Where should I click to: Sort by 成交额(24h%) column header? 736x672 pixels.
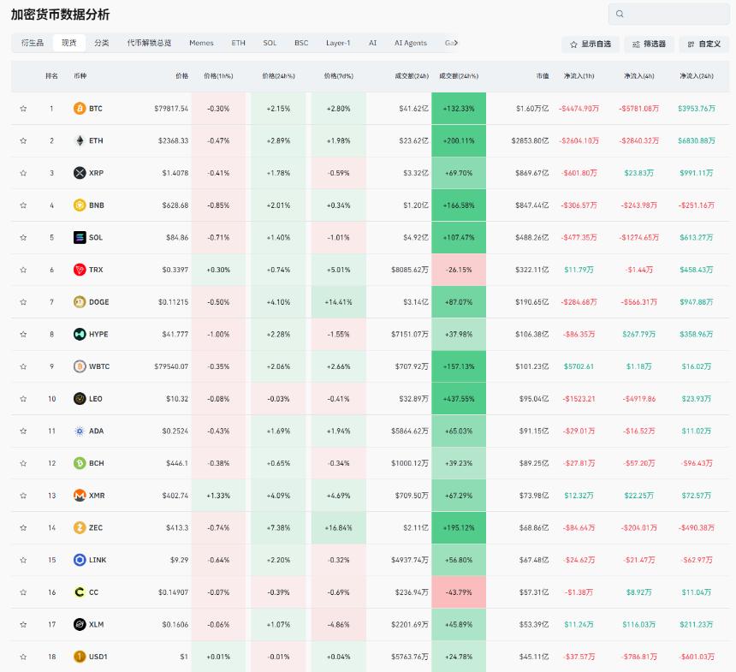click(x=459, y=75)
